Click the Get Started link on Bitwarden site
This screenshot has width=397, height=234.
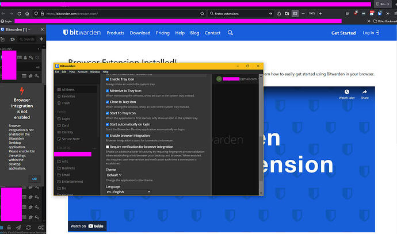(343, 33)
